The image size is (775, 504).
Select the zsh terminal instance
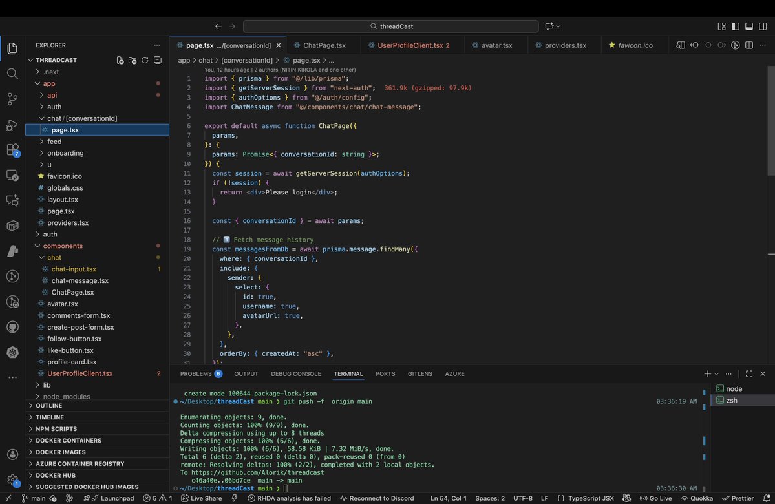point(743,400)
